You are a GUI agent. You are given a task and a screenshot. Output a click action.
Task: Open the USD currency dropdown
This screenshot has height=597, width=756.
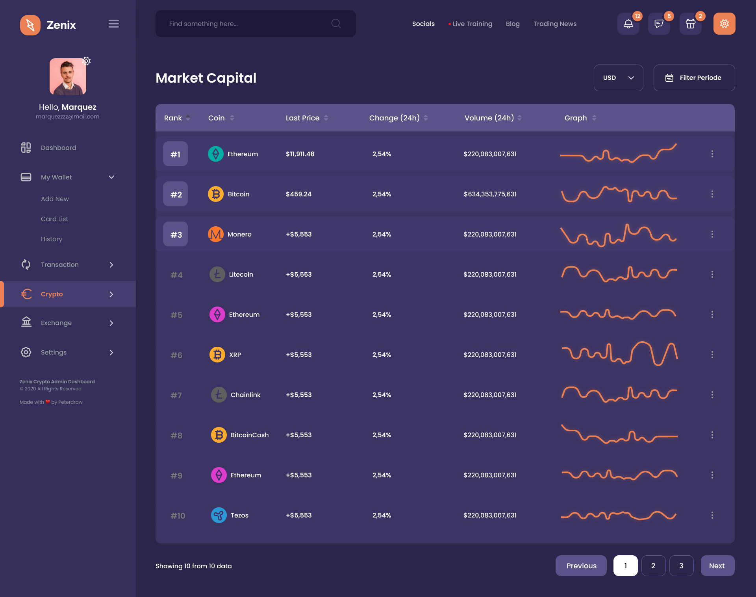pyautogui.click(x=618, y=78)
